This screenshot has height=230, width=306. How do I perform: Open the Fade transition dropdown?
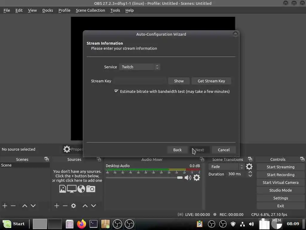click(x=226, y=167)
